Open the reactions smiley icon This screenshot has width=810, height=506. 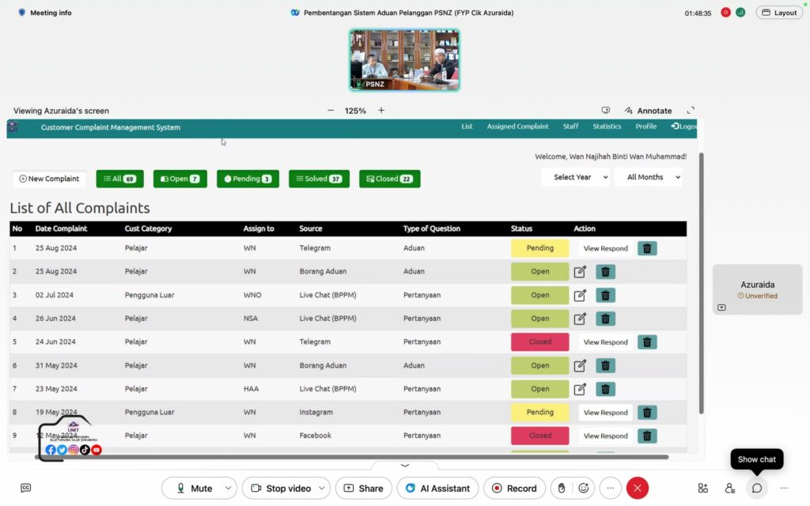(584, 488)
